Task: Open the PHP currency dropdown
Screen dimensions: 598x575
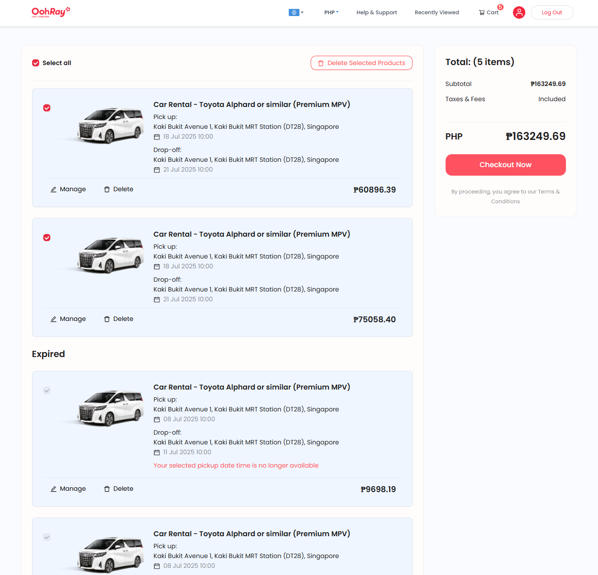Action: click(331, 12)
